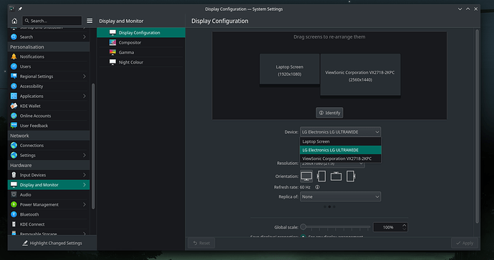Viewport: 494px width, 260px height.
Task: Select the 90° rotated orientation icon
Action: (x=321, y=176)
